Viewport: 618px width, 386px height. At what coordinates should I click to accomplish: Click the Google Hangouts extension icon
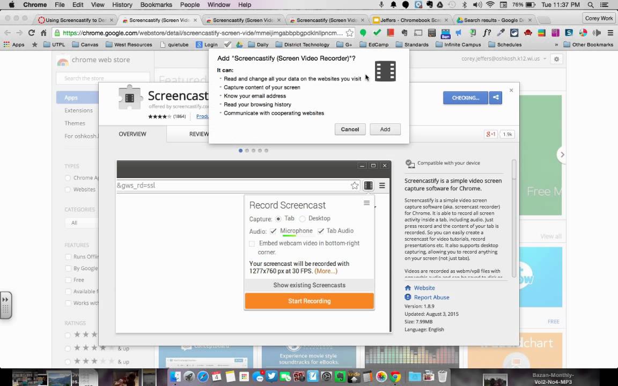coord(363,33)
